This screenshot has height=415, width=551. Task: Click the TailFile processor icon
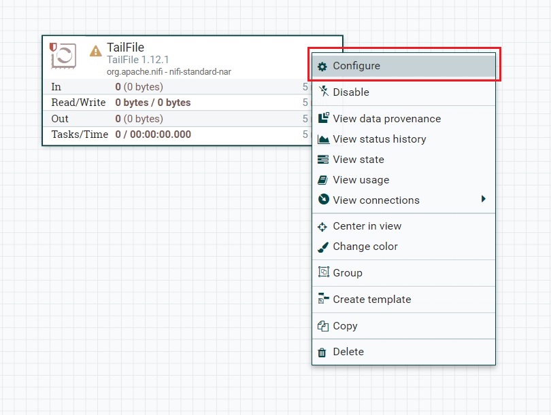click(65, 56)
